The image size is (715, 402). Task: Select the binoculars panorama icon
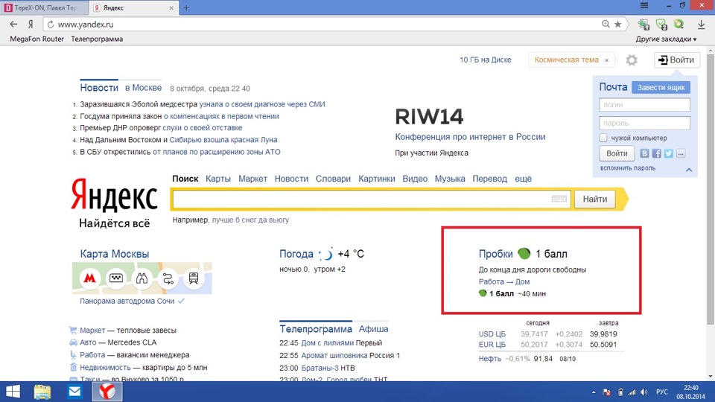point(142,278)
